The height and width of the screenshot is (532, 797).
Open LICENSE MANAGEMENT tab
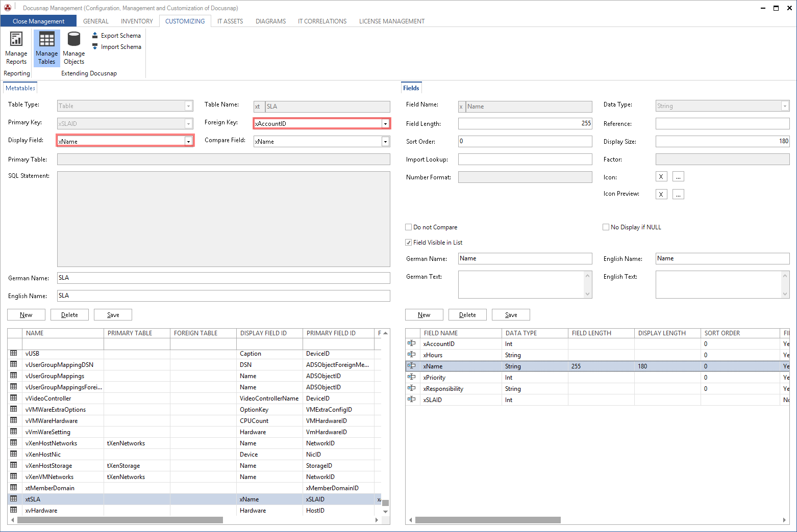[x=392, y=21]
